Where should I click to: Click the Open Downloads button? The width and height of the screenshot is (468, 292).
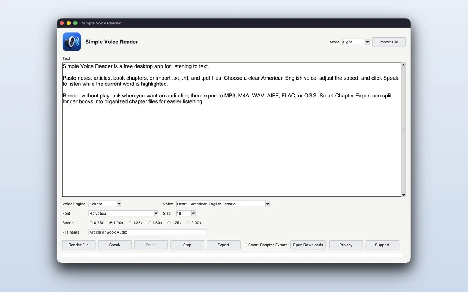click(x=308, y=245)
